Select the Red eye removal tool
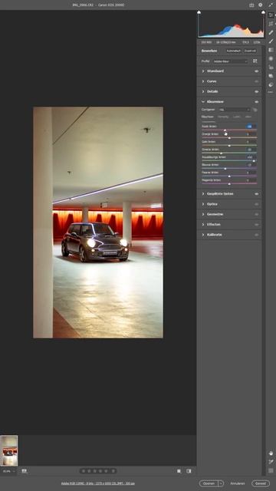Viewport: 276px width, 491px height. click(x=271, y=67)
